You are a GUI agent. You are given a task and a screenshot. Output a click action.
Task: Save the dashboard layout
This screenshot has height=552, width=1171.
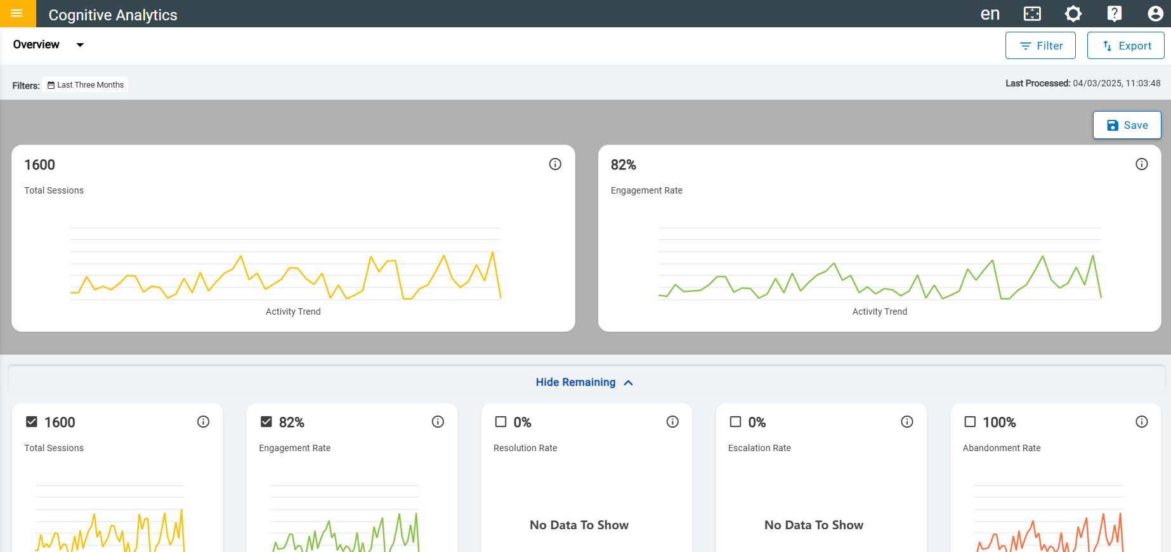tap(1127, 125)
